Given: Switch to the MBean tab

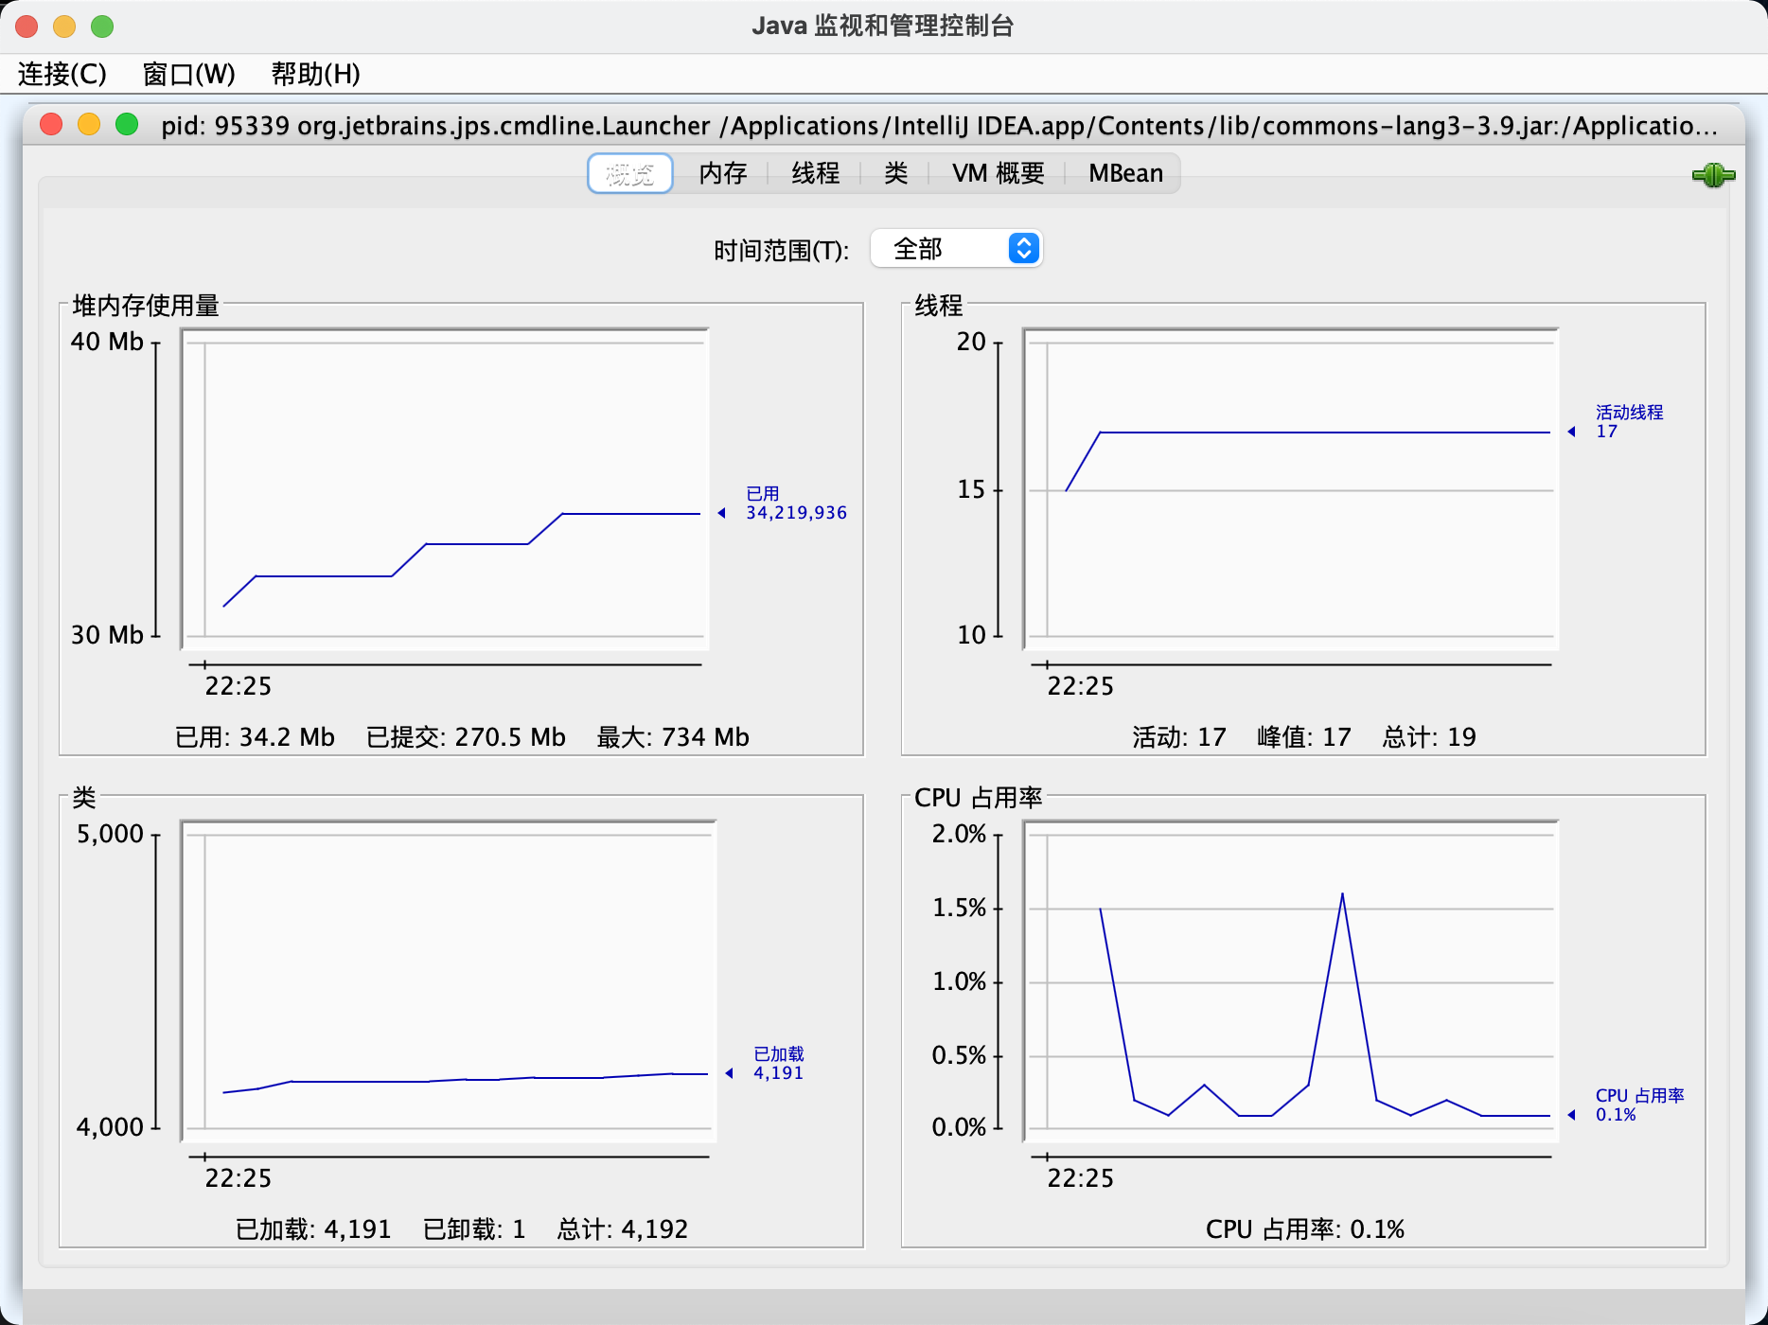Looking at the screenshot, I should pos(1125,173).
